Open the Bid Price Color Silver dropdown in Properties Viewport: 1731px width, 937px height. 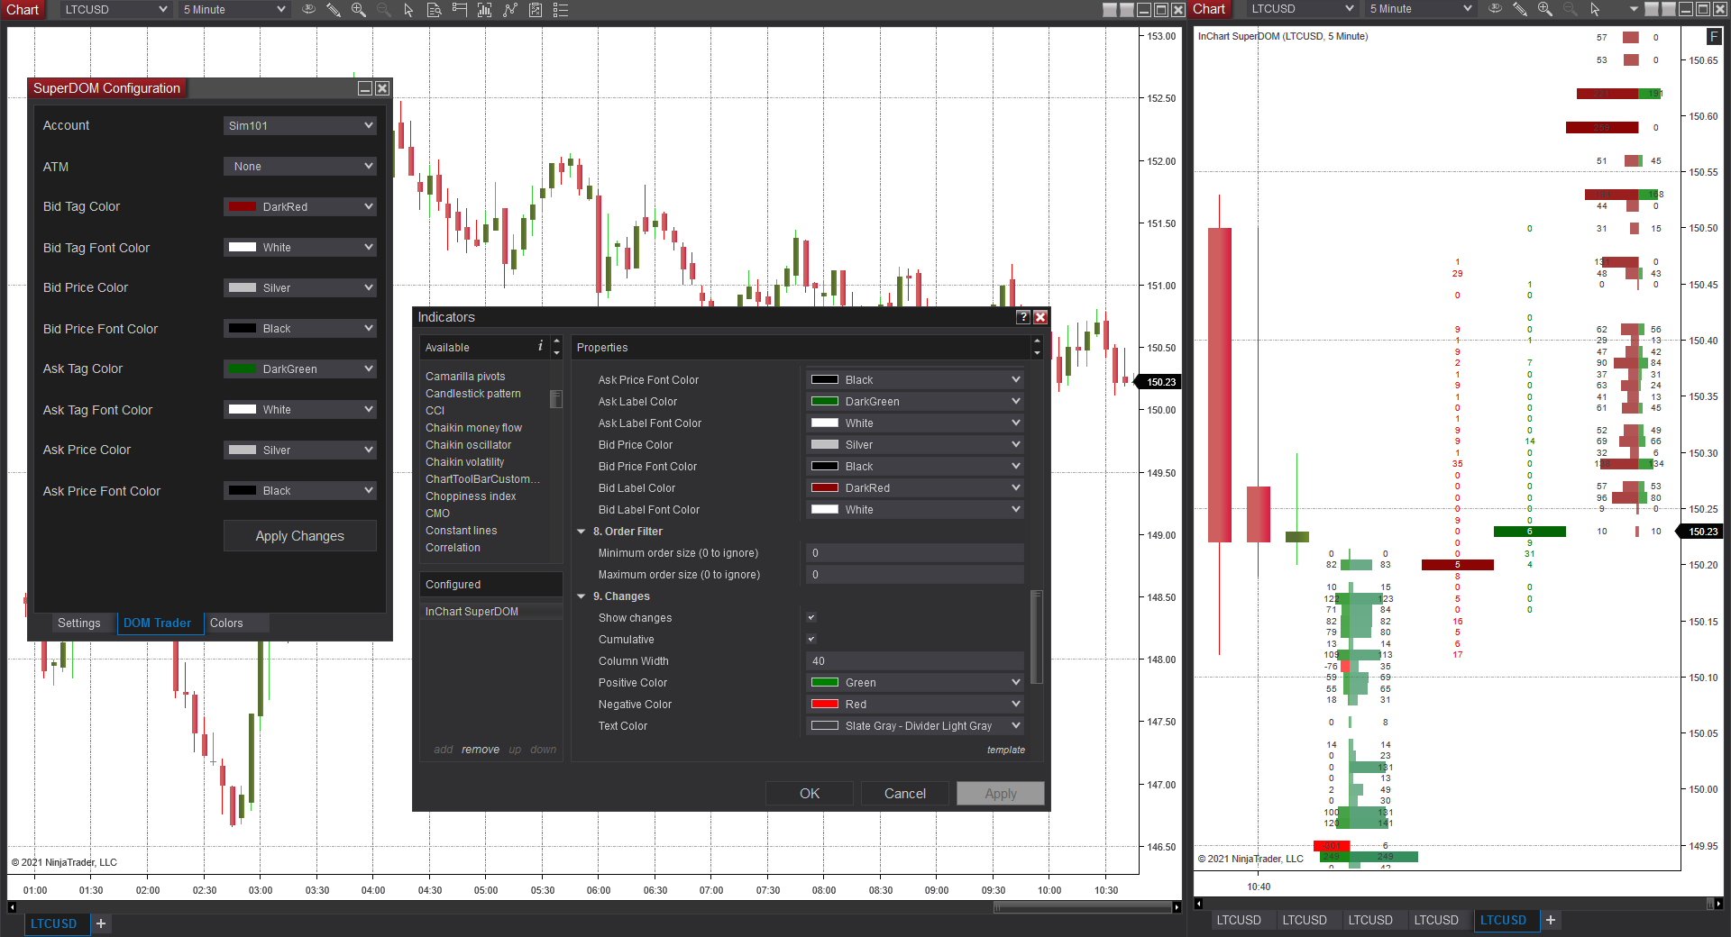tap(915, 445)
